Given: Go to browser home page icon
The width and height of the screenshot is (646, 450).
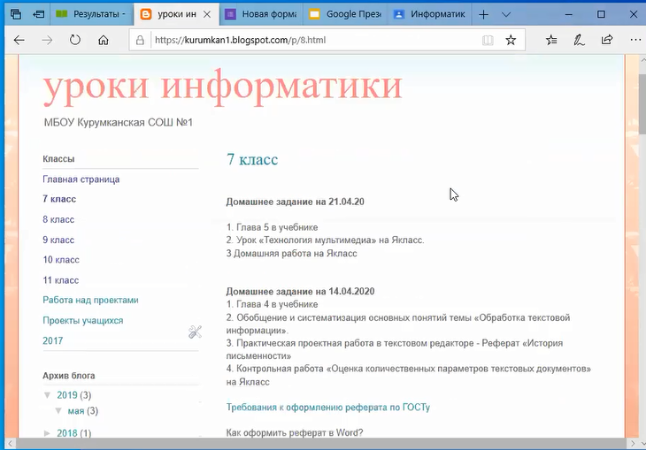Looking at the screenshot, I should (104, 40).
